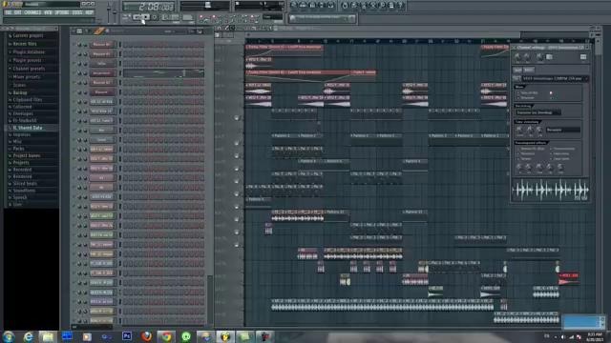Click the channel volume knob in Channel settings
Screen dimensions: 611x343
(526, 56)
